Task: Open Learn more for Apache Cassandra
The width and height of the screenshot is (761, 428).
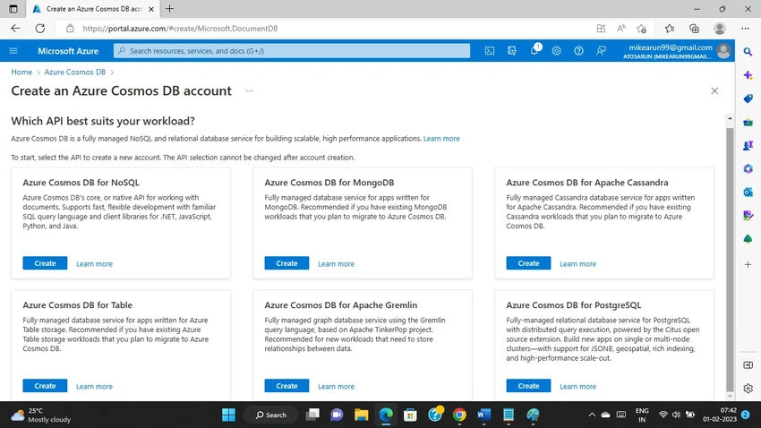Action: [577, 264]
